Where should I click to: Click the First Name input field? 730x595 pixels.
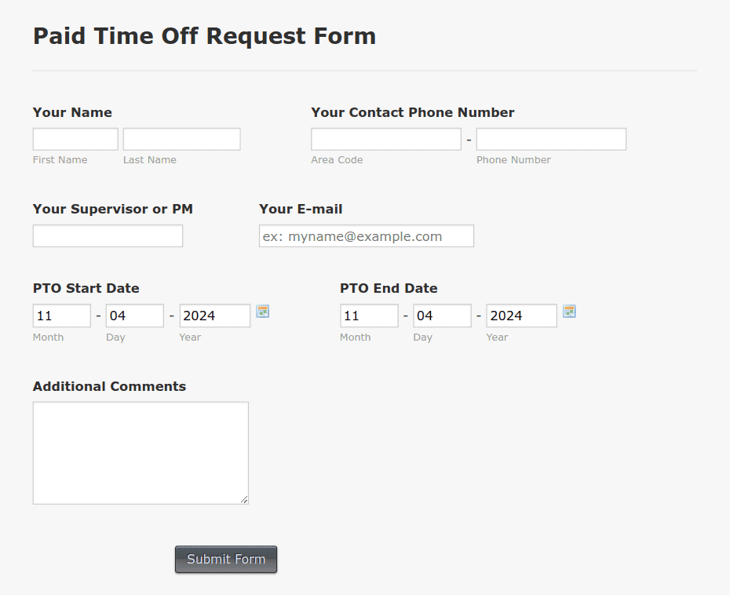tap(75, 138)
